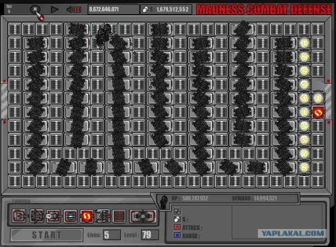Click the top-left corner empty grid cell
The height and width of the screenshot is (247, 336).
pos(15,29)
